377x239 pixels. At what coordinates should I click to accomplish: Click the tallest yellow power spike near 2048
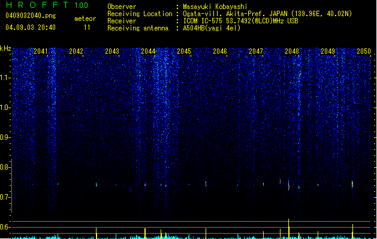coord(289,229)
